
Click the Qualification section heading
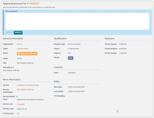[x=60, y=39]
